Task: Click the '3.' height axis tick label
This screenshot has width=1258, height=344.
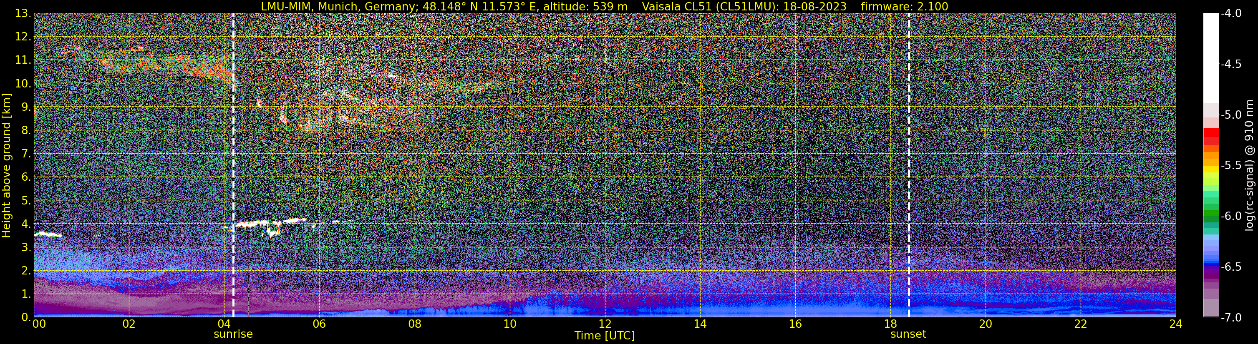Action: tap(26, 247)
